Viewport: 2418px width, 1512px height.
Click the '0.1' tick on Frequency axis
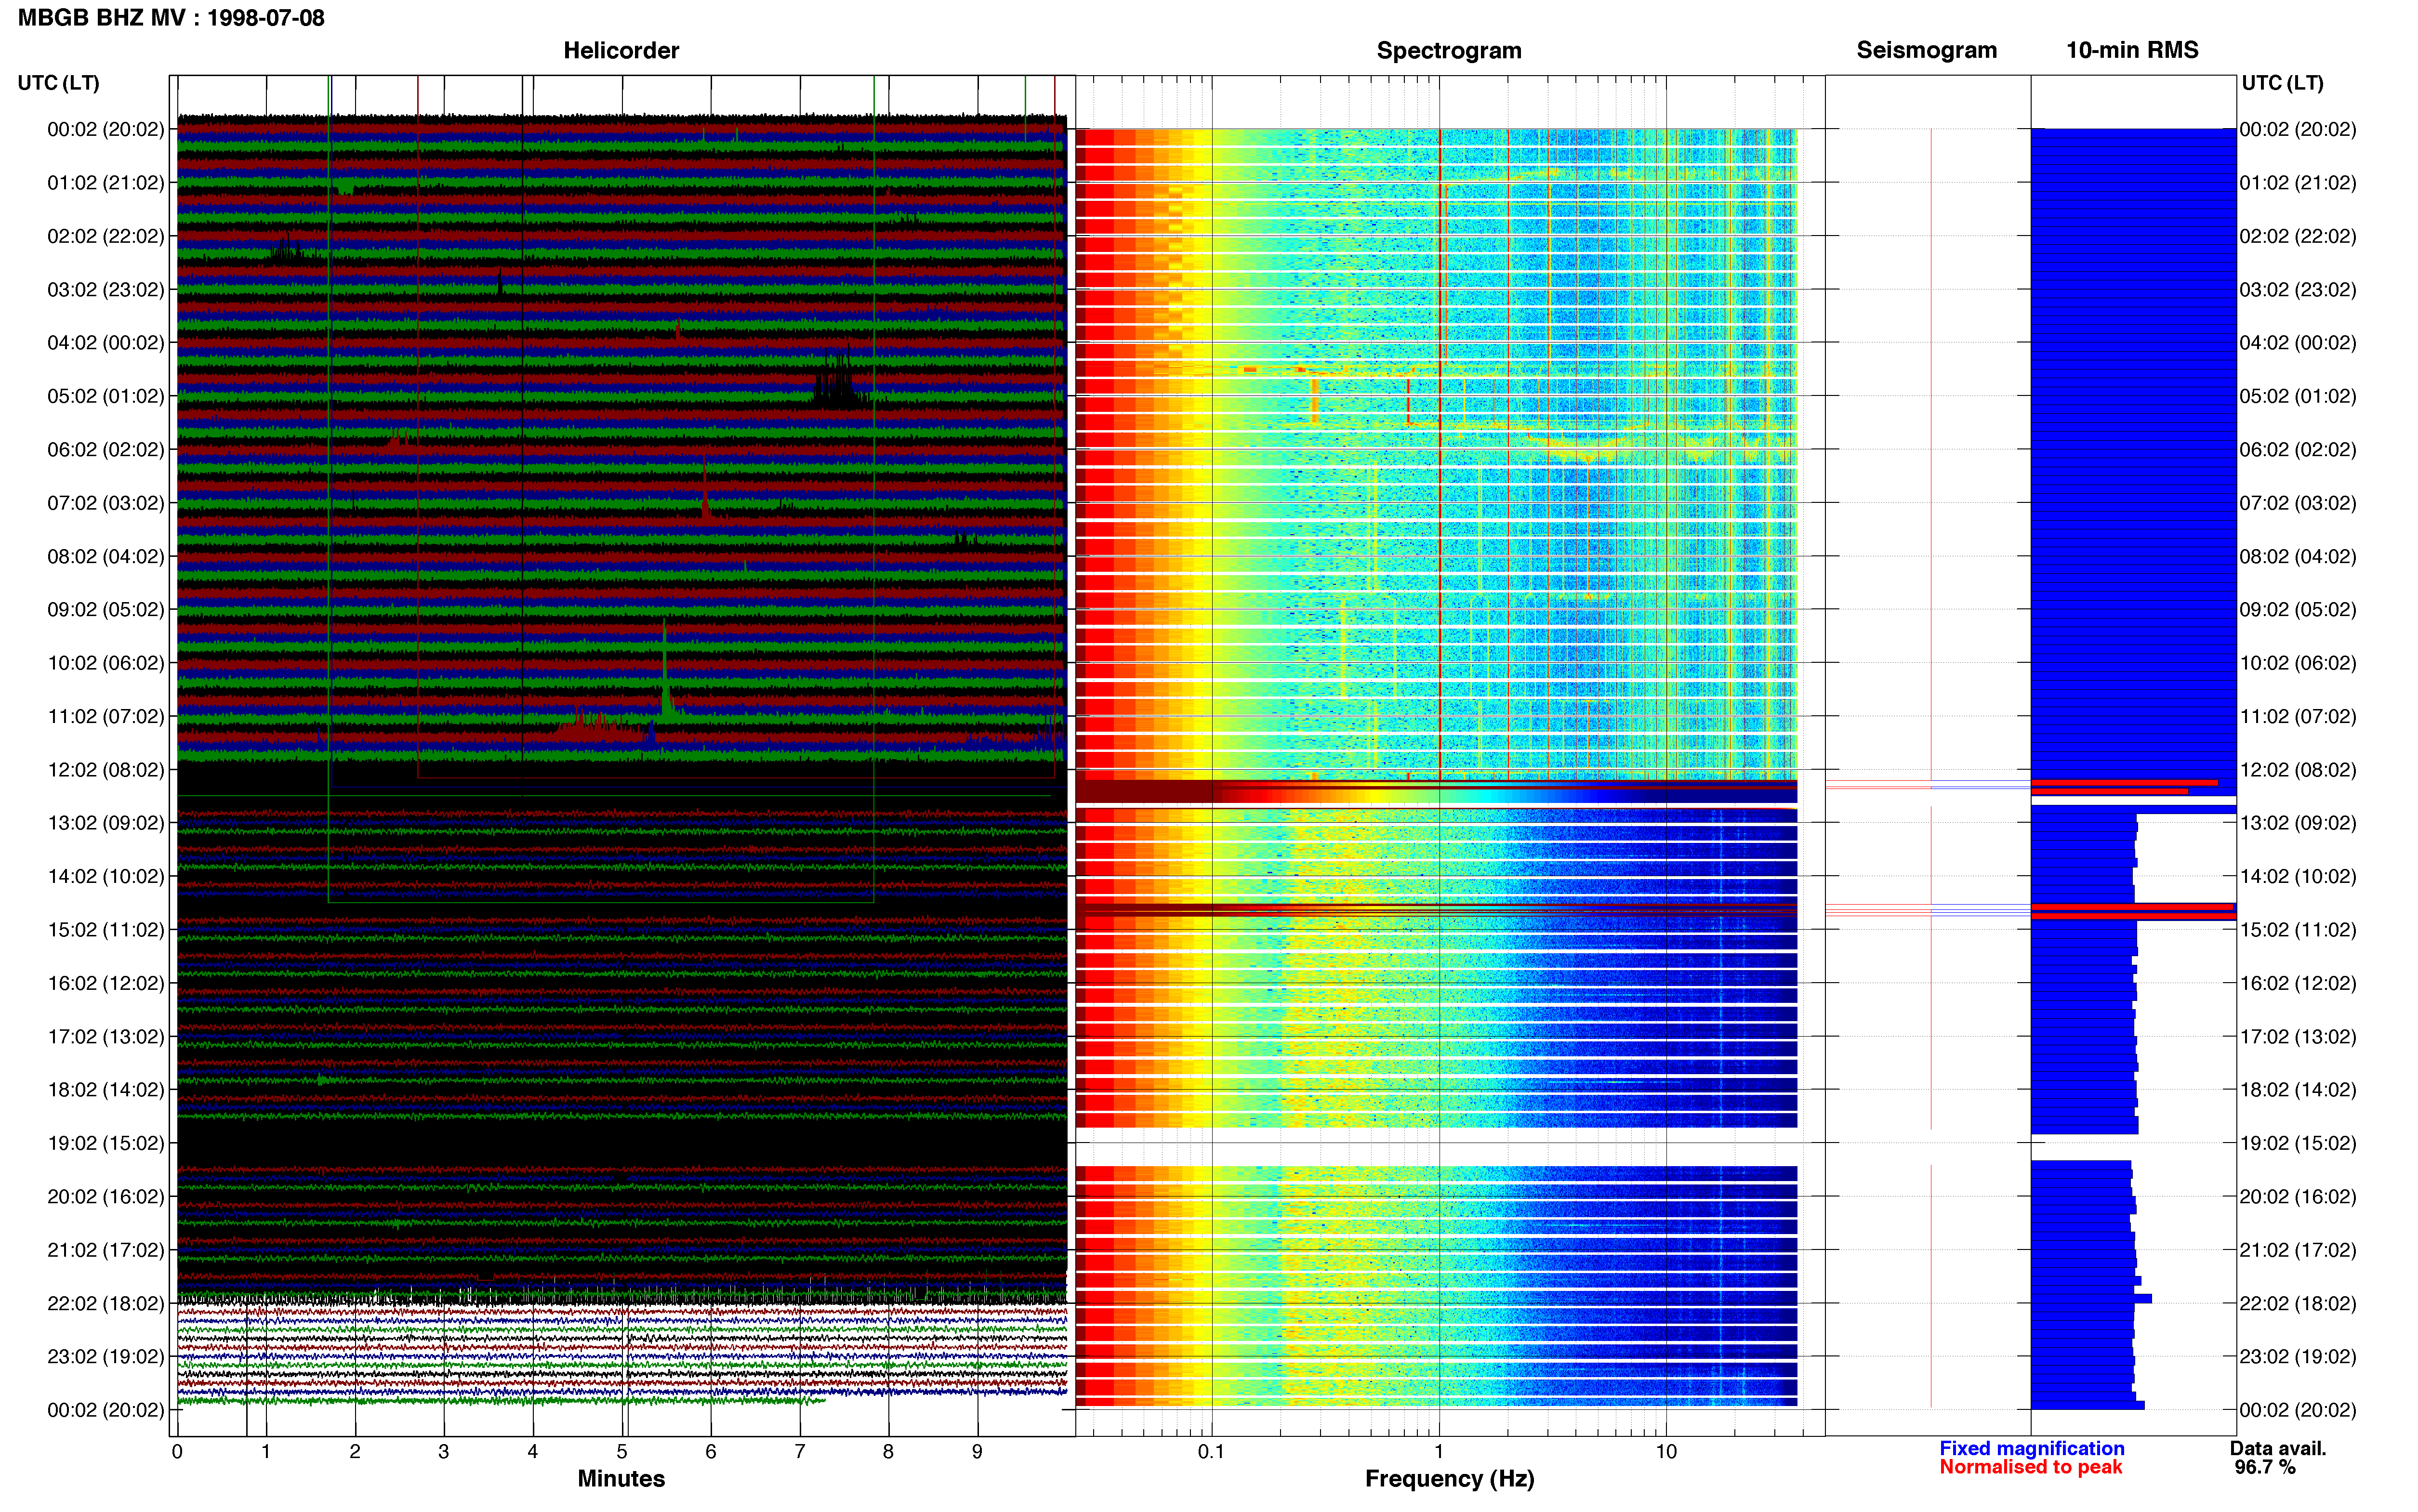pyautogui.click(x=1211, y=1452)
